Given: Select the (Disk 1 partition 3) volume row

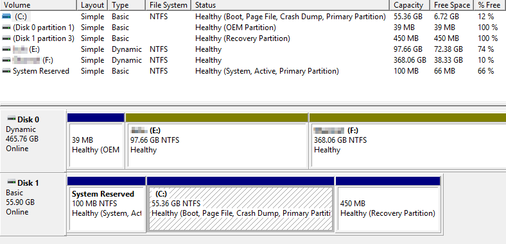Looking at the screenshot, I should [44, 38].
